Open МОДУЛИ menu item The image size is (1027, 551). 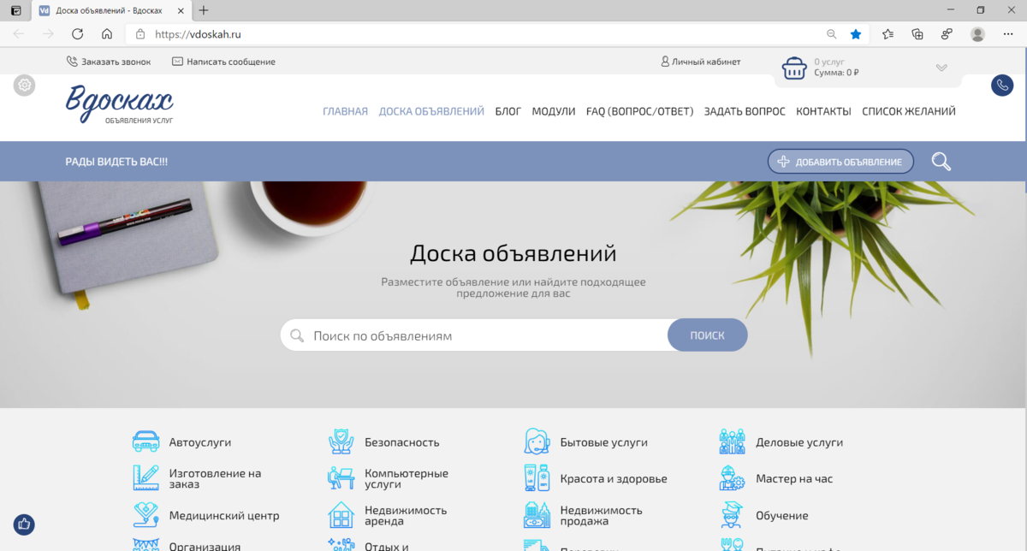(554, 111)
